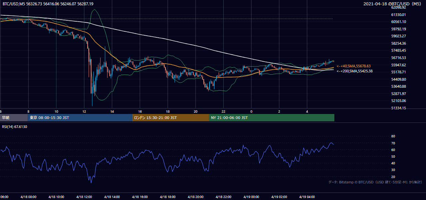Select the ロンドン 15:30-21:00 JST session bar
Image resolution: width=426 pixels, height=200 pixels.
click(x=171, y=118)
